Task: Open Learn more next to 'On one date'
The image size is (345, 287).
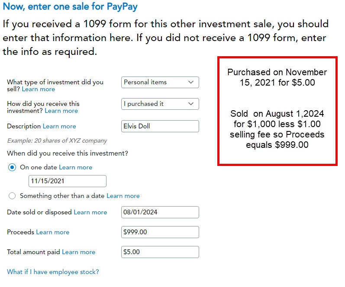Action: click(x=76, y=167)
